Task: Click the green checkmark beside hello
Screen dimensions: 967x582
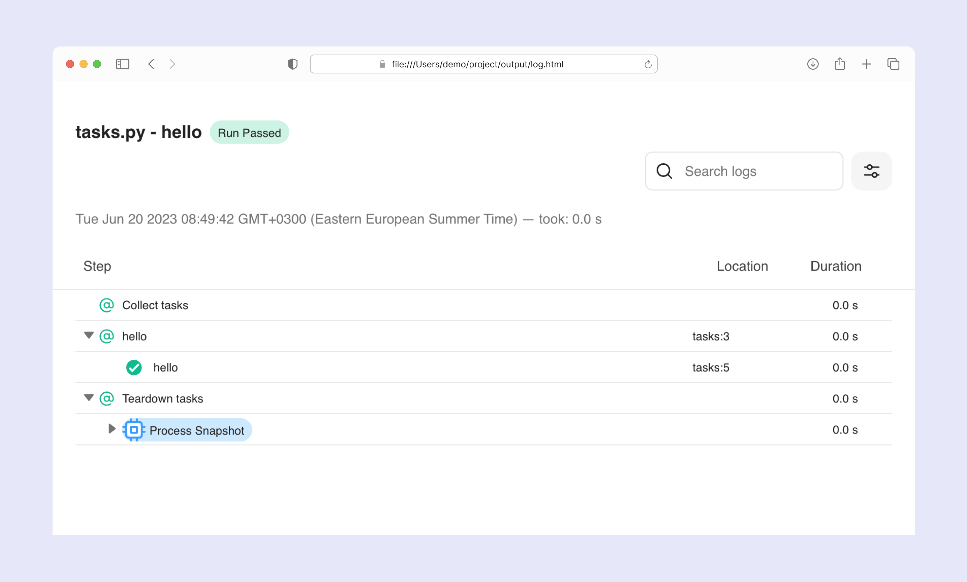Action: pos(134,367)
